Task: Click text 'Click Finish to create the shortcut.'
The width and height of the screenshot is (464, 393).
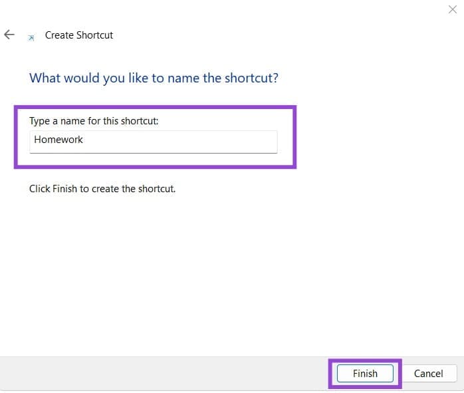Action: tap(102, 189)
